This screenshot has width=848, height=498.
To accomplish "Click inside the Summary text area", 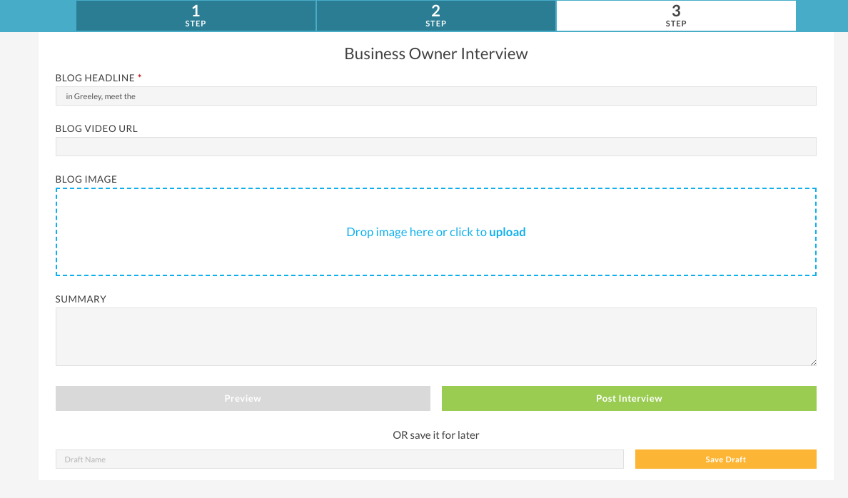I will [x=436, y=337].
